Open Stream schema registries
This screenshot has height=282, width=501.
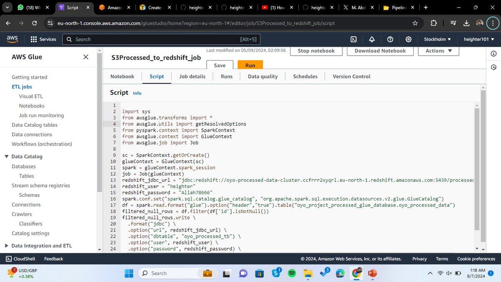click(x=41, y=185)
